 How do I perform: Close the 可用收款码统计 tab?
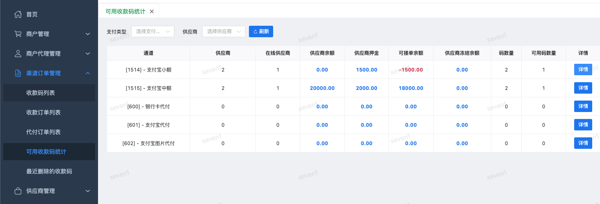152,11
